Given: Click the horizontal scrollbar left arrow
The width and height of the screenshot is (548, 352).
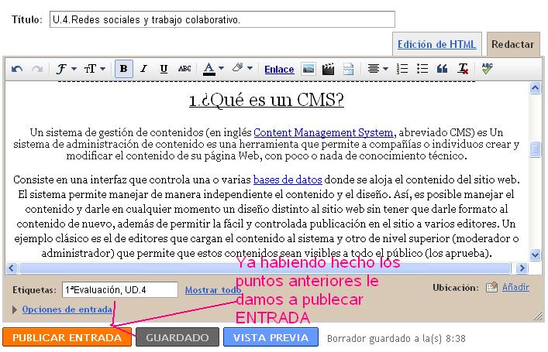Looking at the screenshot, I should pos(12,268).
